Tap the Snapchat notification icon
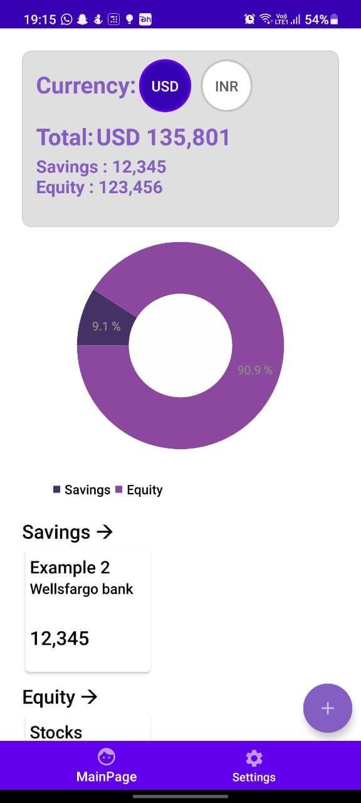This screenshot has width=361, height=803. tap(82, 19)
